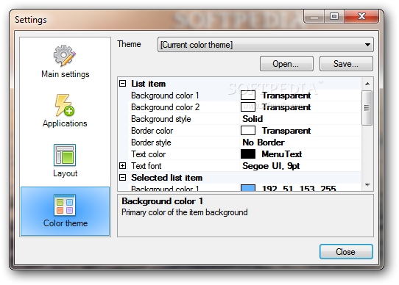Viewport: 399px width, 285px height.
Task: Maximize the Settings window
Action: [x=334, y=16]
